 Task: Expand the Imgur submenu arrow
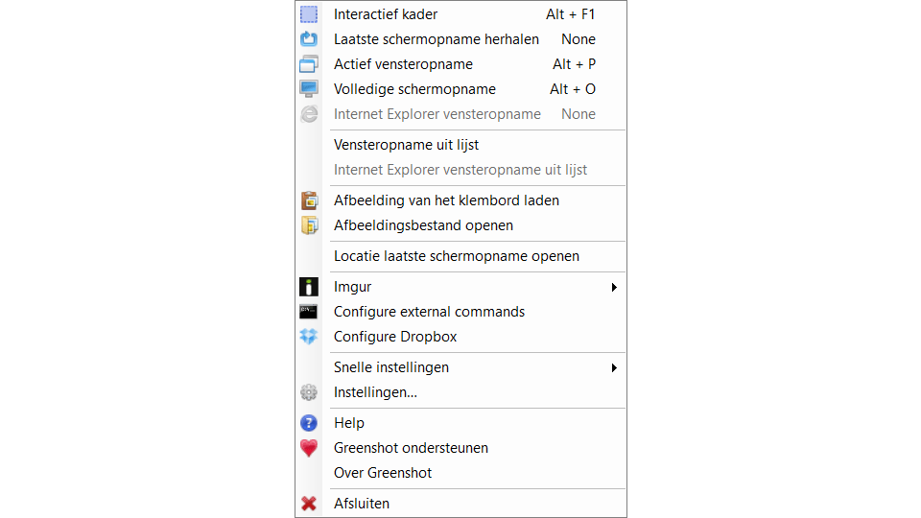click(x=614, y=287)
